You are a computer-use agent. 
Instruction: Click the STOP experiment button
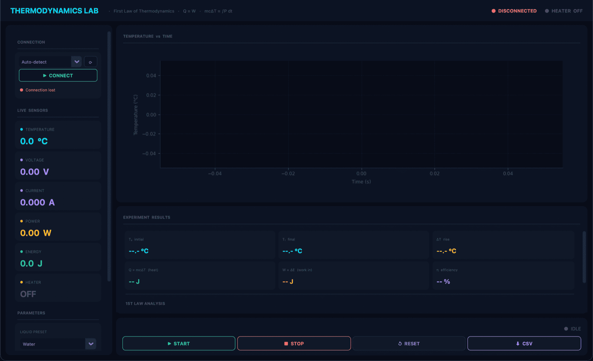(294, 344)
